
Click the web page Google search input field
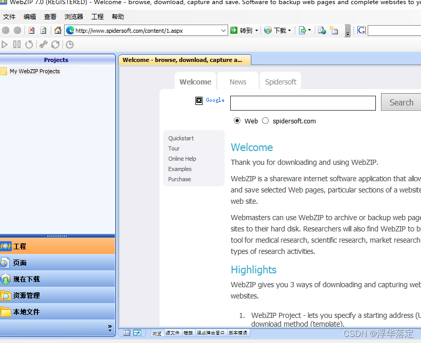point(303,103)
